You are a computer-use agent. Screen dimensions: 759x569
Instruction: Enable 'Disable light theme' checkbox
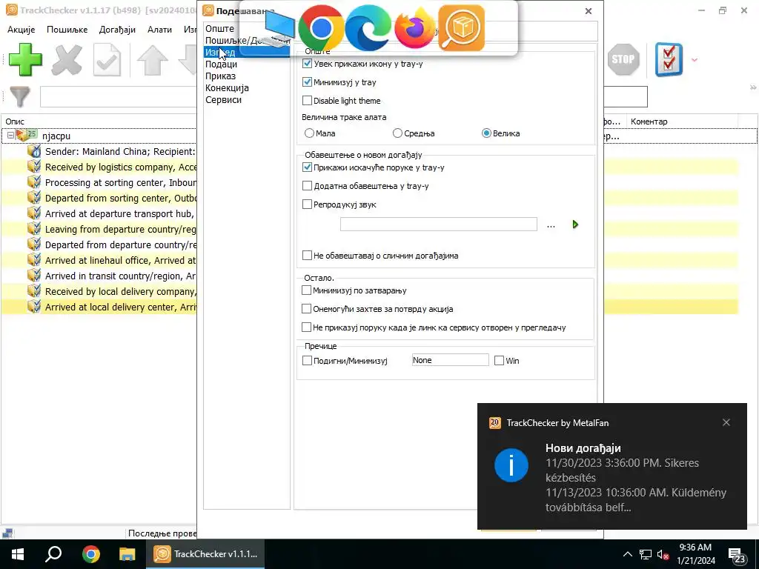(x=307, y=100)
